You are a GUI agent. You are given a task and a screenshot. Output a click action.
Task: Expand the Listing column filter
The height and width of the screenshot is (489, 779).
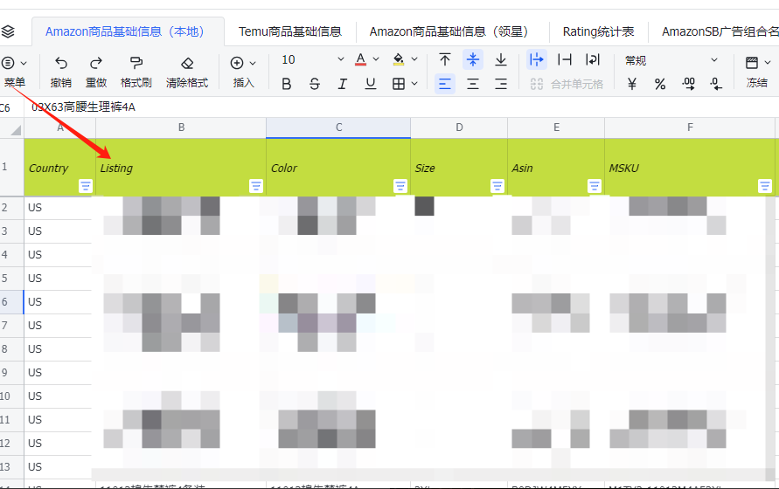(x=256, y=185)
